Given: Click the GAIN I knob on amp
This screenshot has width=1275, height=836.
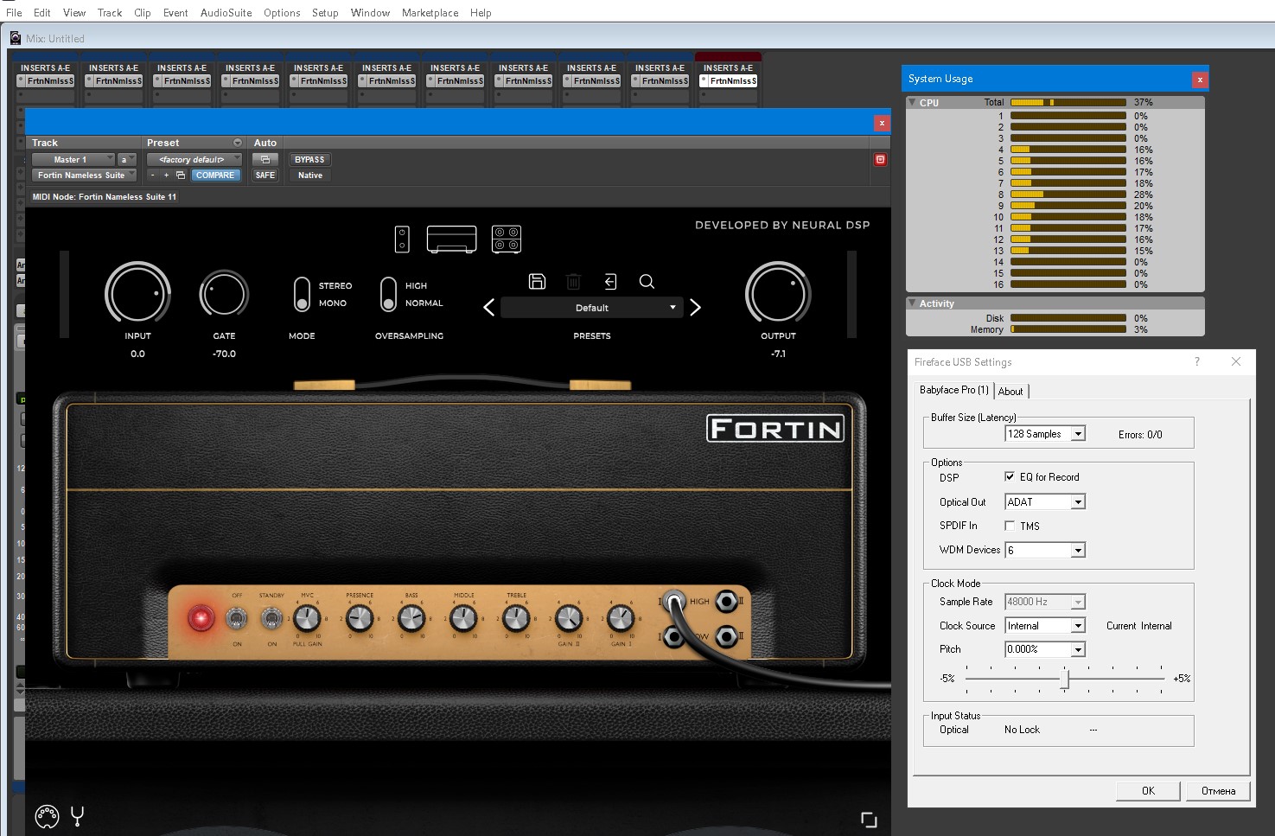Looking at the screenshot, I should 620,617.
